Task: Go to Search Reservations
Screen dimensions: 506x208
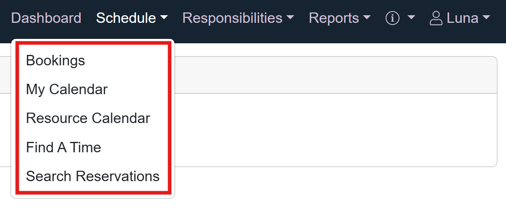Action: [x=93, y=176]
